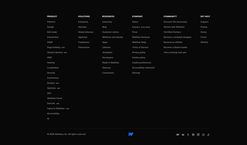This screenshot has height=145, width=247.
Task: Open Partner with Webflow link
Action: 174,27
